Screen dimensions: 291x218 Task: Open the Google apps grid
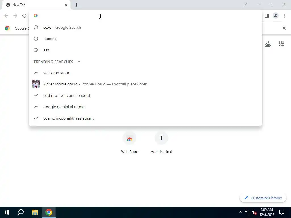[281, 44]
